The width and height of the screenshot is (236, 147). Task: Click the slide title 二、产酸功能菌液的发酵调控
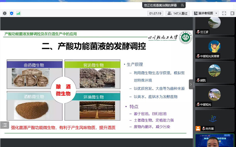pos(94,46)
